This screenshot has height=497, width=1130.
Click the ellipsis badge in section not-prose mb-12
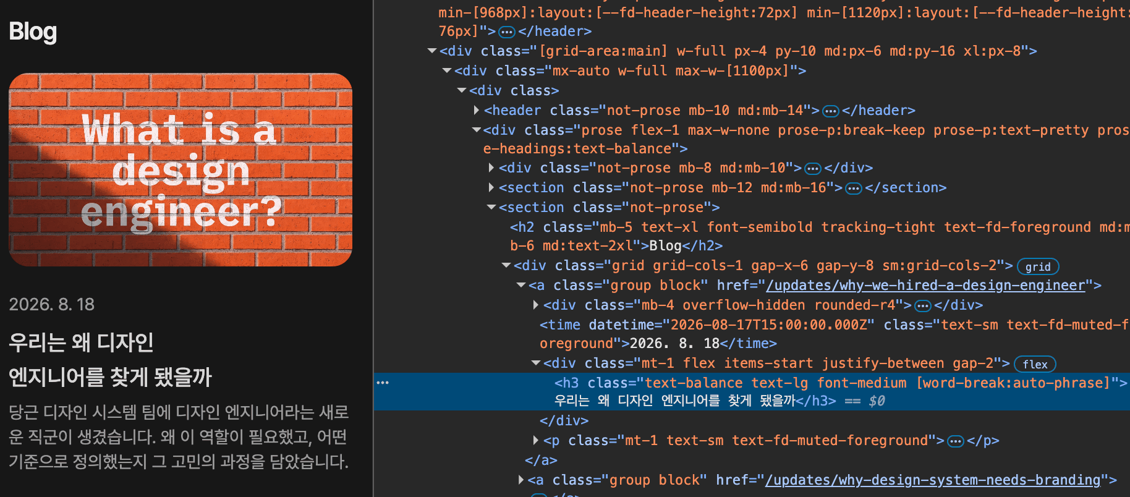point(854,189)
